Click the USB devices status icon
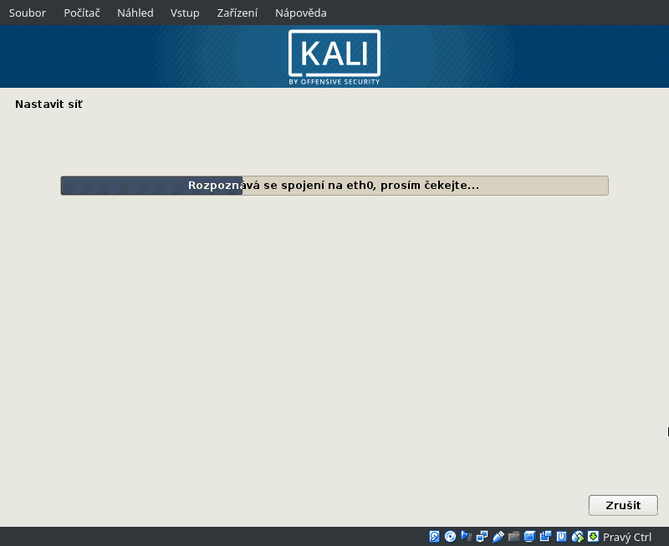 coord(498,536)
